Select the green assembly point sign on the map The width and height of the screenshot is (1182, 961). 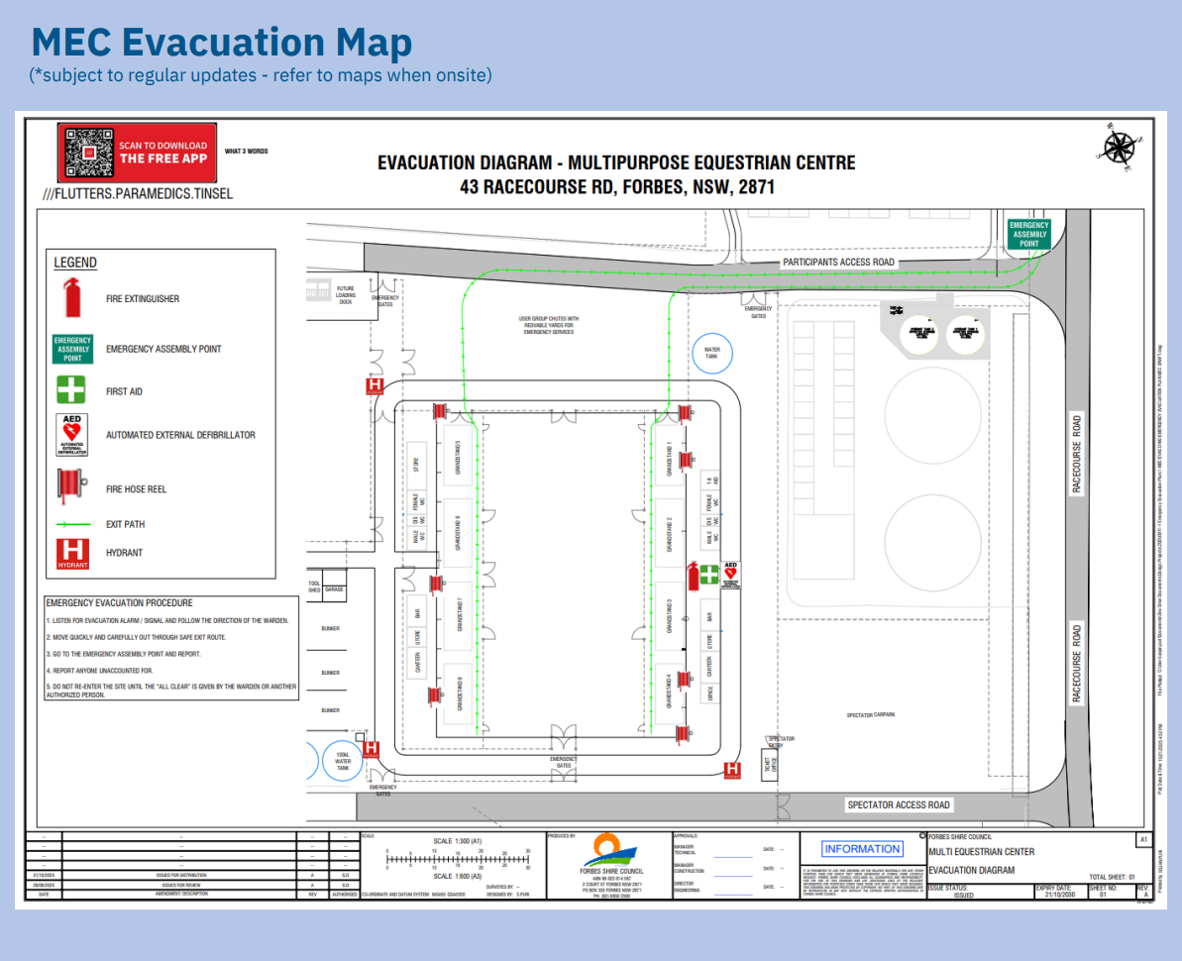[1028, 234]
